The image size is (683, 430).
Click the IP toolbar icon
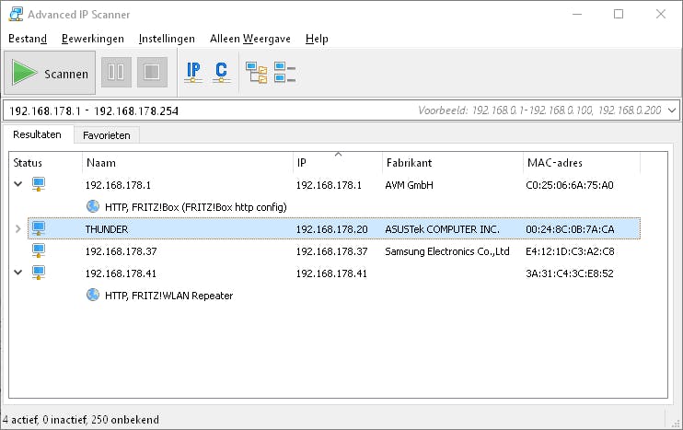point(193,72)
